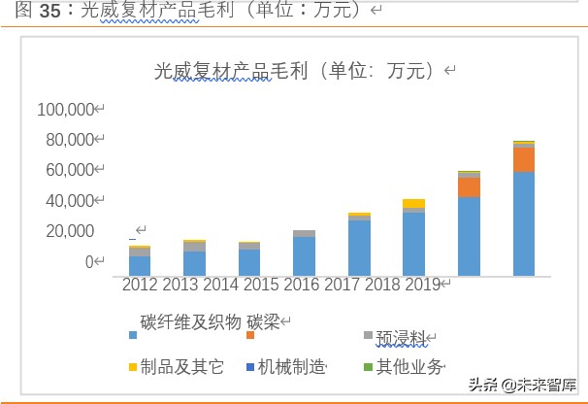
Task: Select legend label 制品及其它
Action: pyautogui.click(x=182, y=367)
